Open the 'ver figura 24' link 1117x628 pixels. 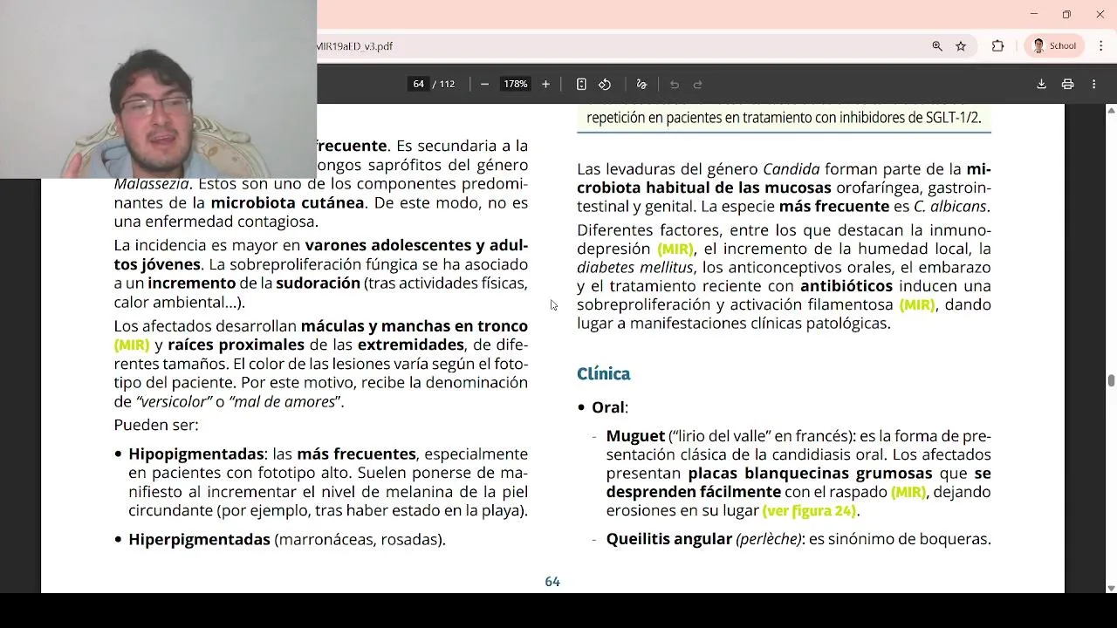point(810,511)
